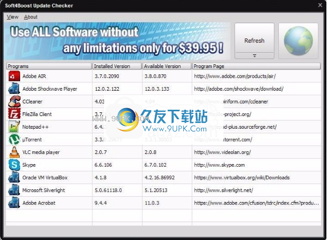328x240 pixels.
Task: Click the Skype icon
Action: pos(14,165)
